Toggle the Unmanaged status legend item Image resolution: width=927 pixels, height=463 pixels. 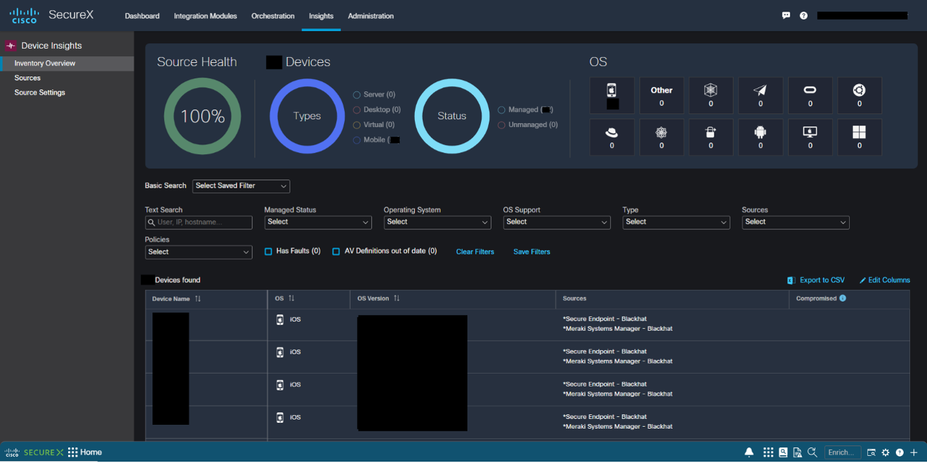pyautogui.click(x=528, y=125)
